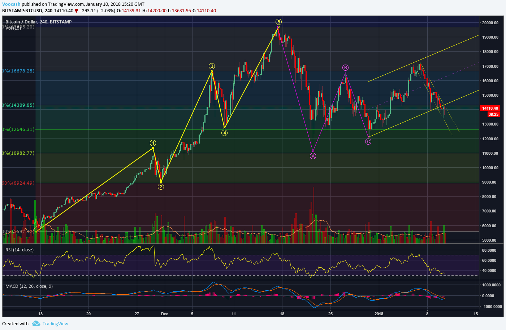The width and height of the screenshot is (506, 330).
Task: Click 40.0000 on the RSI axis
Action: [489, 270]
